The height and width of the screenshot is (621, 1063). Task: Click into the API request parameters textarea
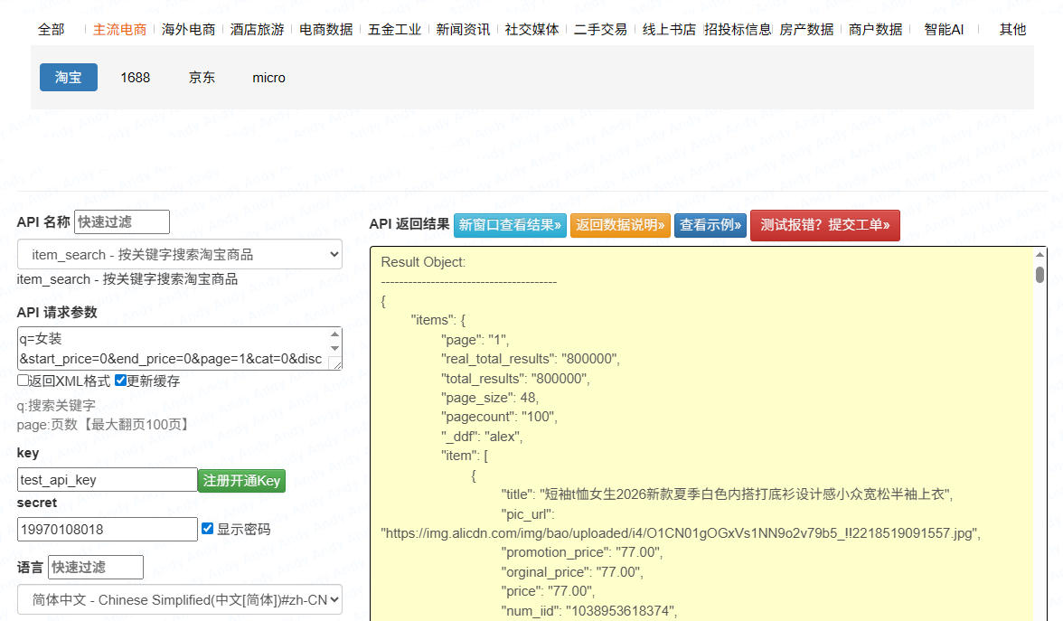coord(173,349)
